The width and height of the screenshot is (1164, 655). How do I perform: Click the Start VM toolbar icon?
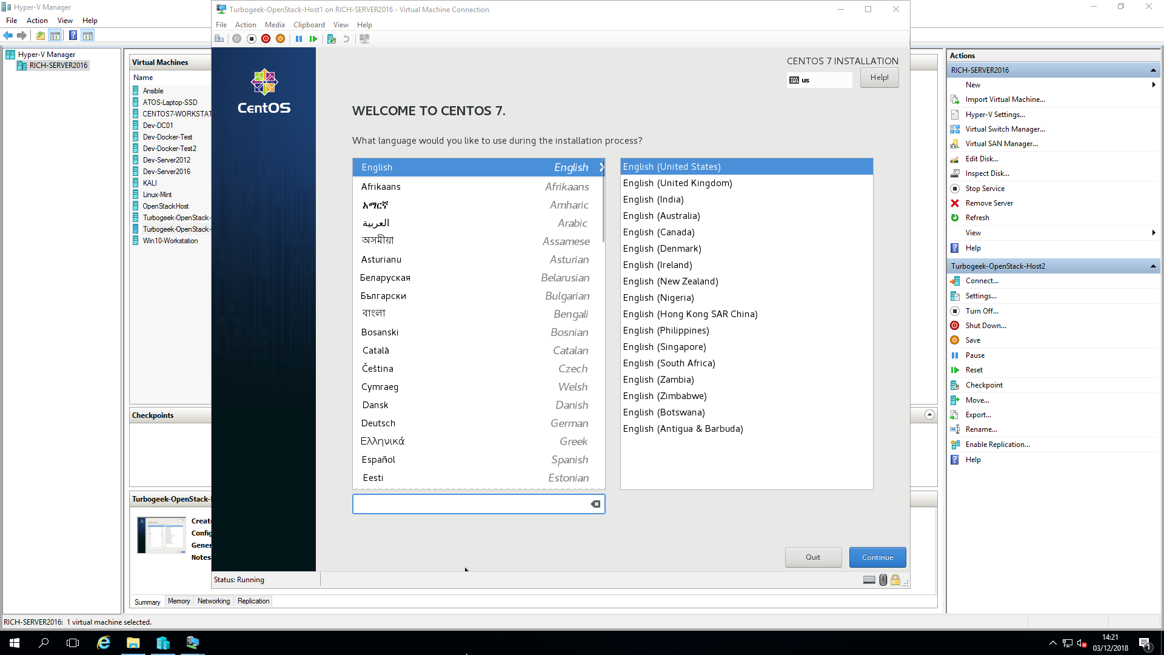(x=237, y=39)
